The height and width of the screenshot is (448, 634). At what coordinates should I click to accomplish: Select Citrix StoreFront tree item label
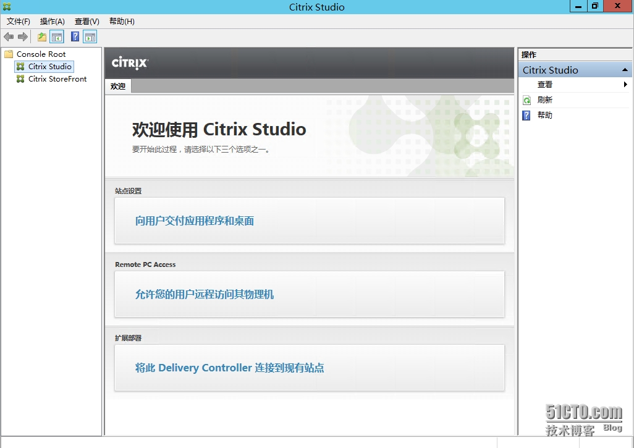click(57, 79)
